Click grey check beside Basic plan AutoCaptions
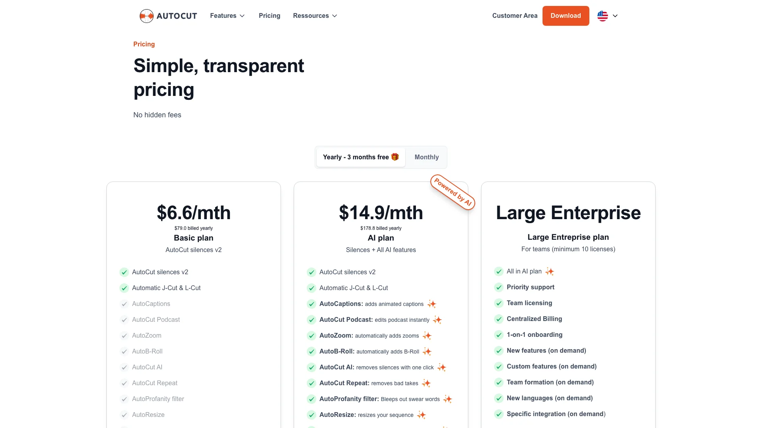Screen dimensions: 762x428 124,304
